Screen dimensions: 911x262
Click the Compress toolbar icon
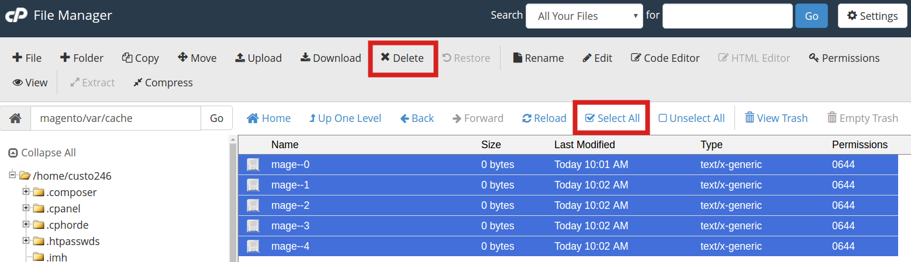tap(137, 83)
